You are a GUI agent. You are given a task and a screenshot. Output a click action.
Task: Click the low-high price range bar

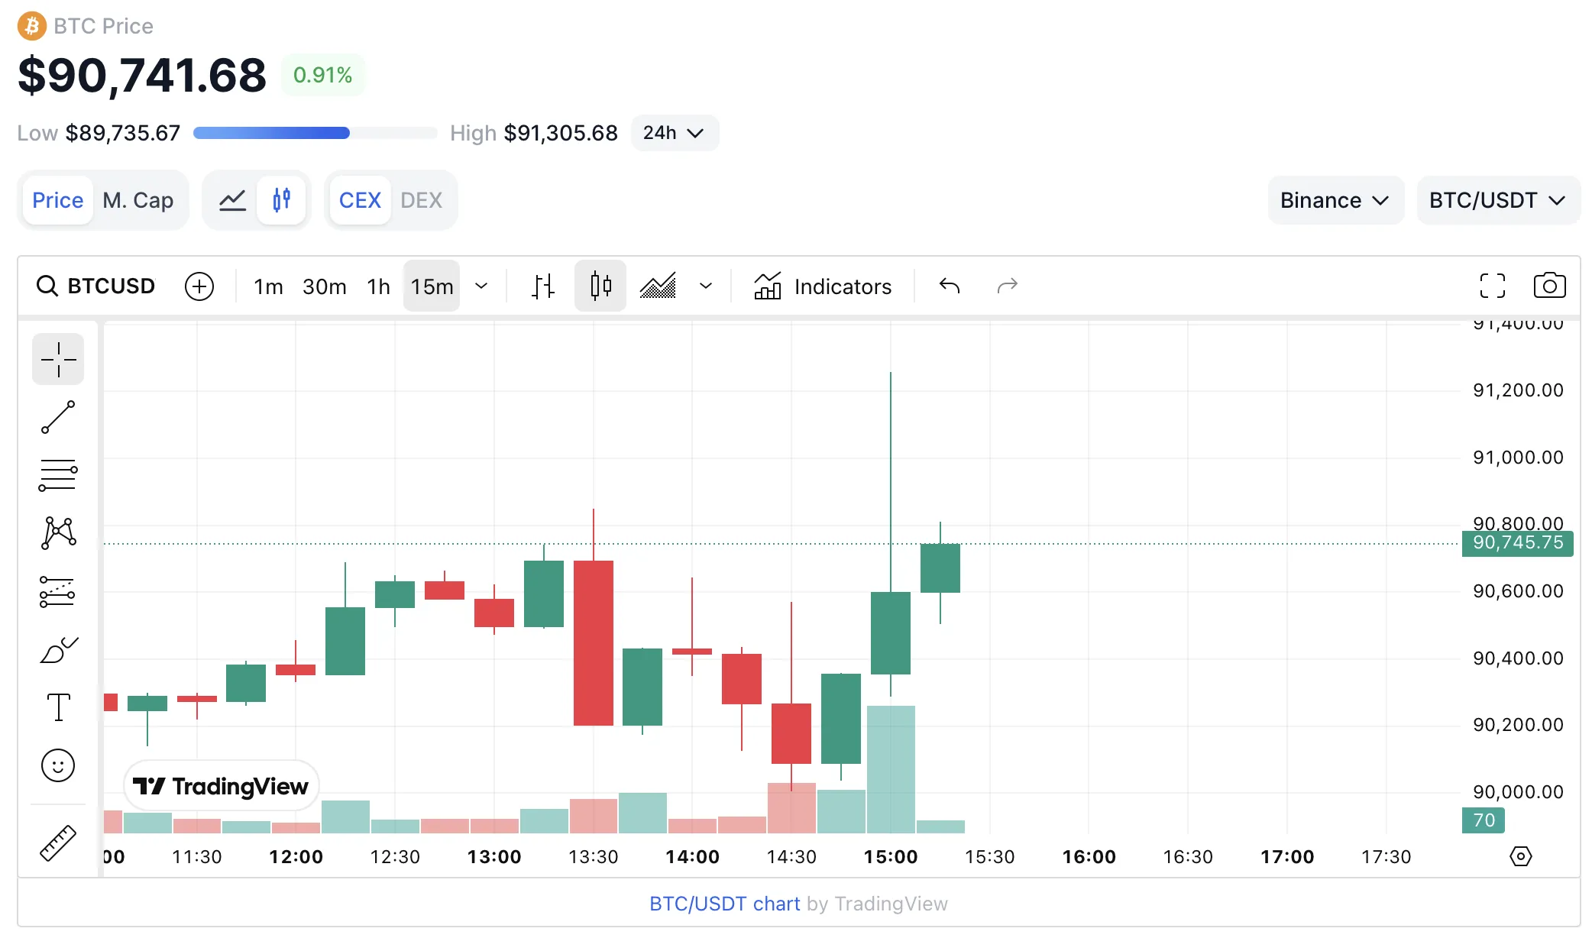[315, 133]
